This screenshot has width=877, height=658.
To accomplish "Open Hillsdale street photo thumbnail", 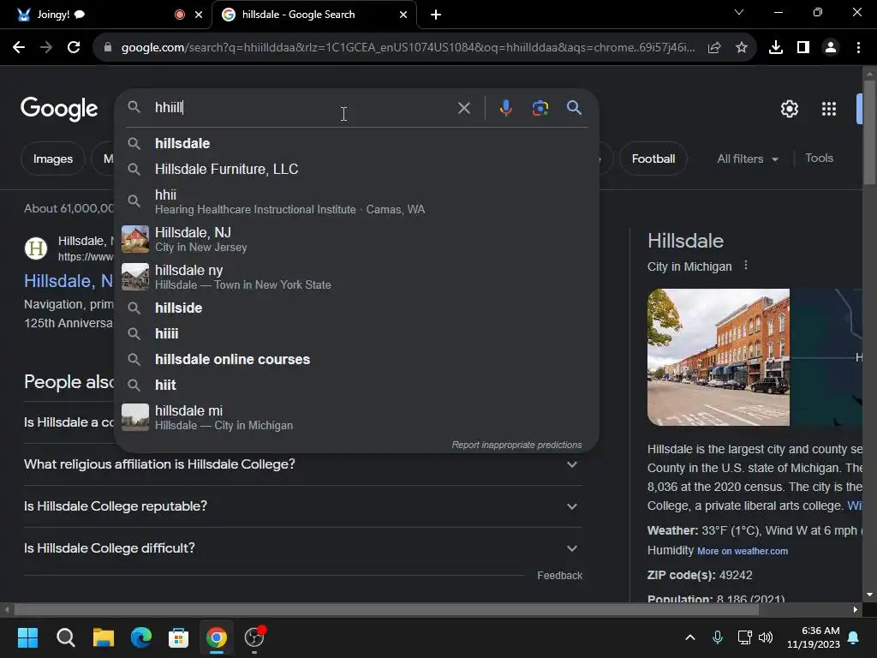I will click(x=719, y=357).
